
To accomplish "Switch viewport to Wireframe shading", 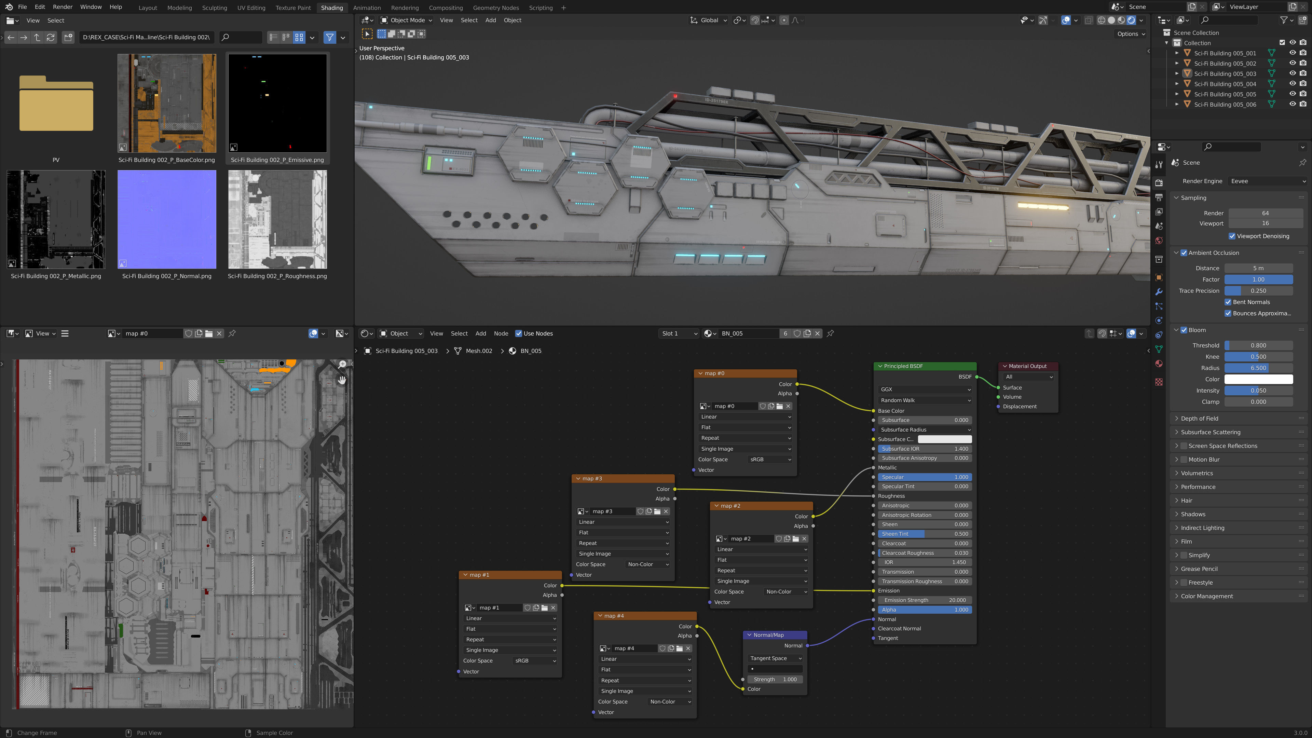I will [1101, 20].
